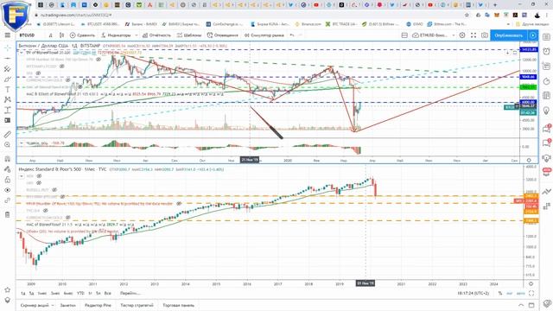This screenshot has height=311, width=553.
Task: Open the TradingView hamburger menu
Action: [x=8, y=35]
